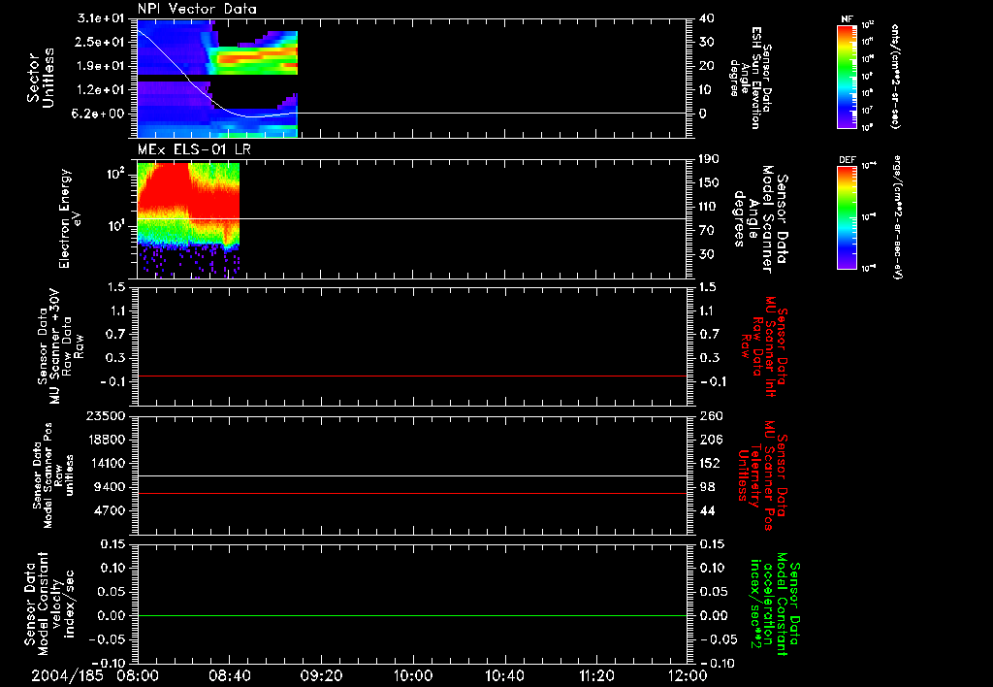The image size is (993, 687).
Task: Click the '150' scanner angle axis value
Action: pos(709,182)
